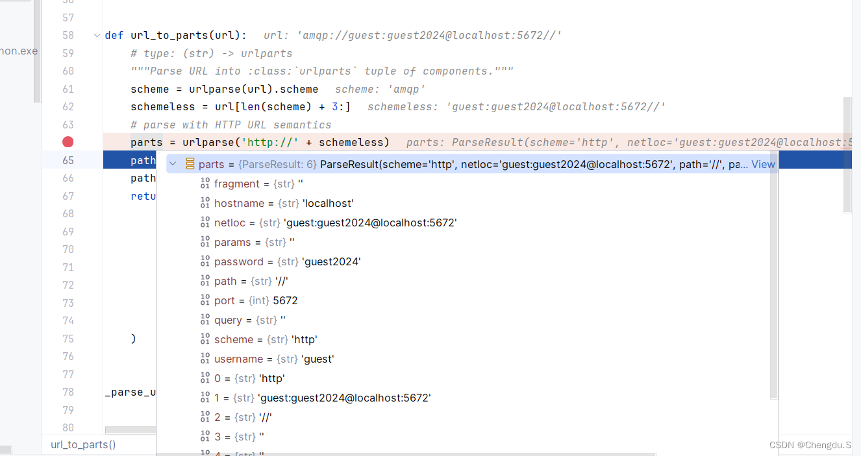Click the url_to_parts() breadcrumb
The height and width of the screenshot is (456, 861).
(83, 444)
